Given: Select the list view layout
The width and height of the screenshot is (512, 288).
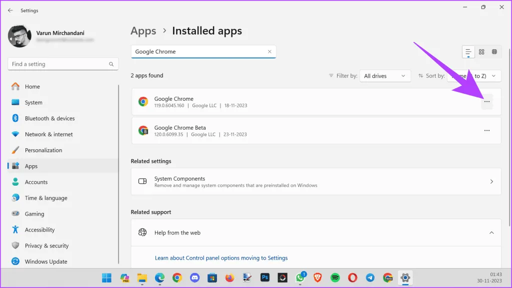Looking at the screenshot, I should [468, 52].
